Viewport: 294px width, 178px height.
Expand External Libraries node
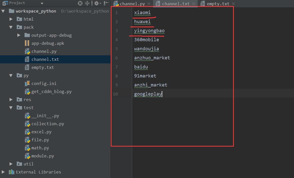pyautogui.click(x=3, y=172)
